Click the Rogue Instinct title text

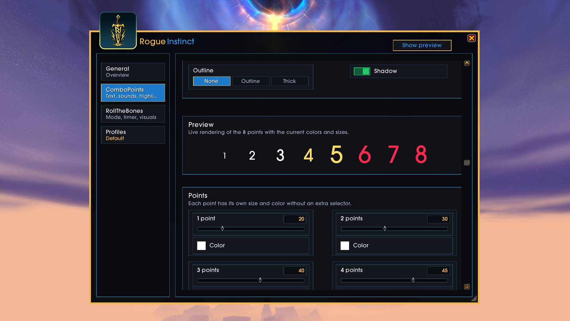point(167,41)
